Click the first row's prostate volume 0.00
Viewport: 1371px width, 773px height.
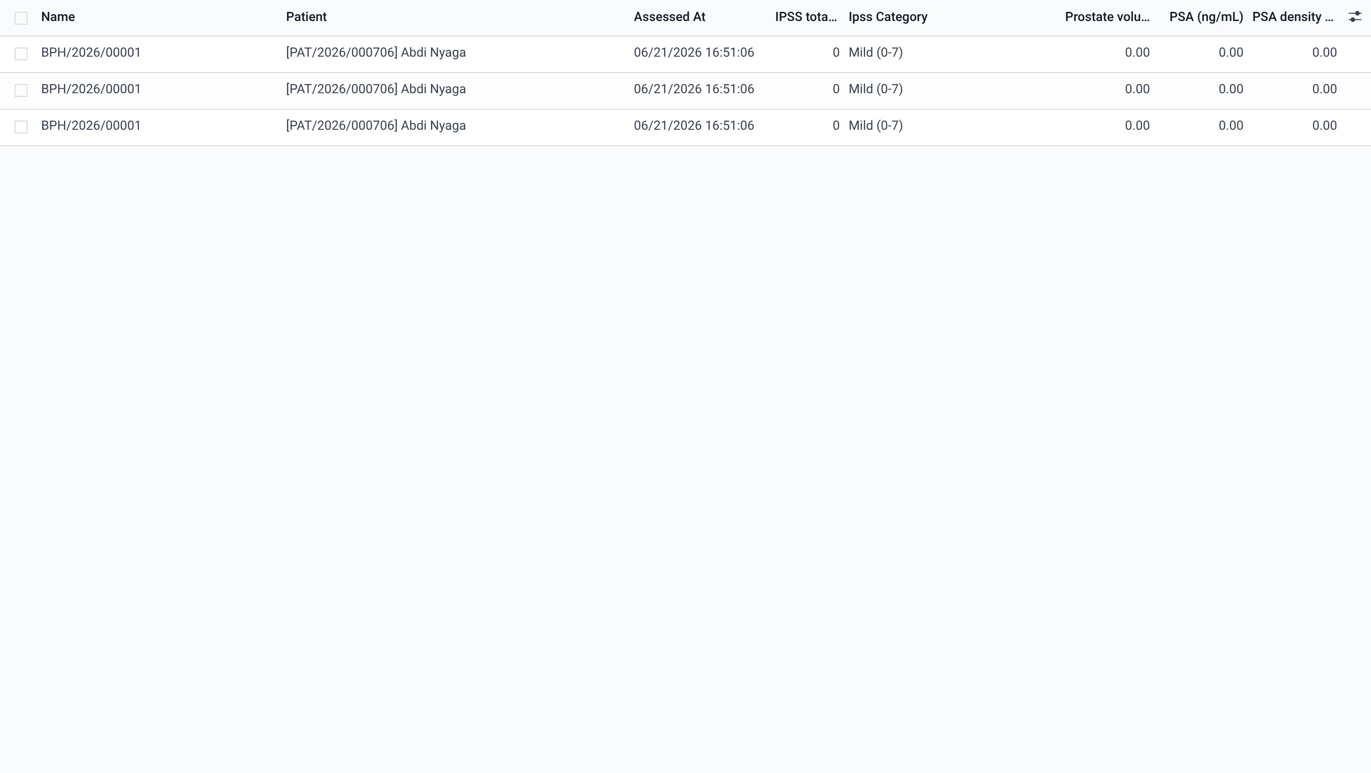1137,53
